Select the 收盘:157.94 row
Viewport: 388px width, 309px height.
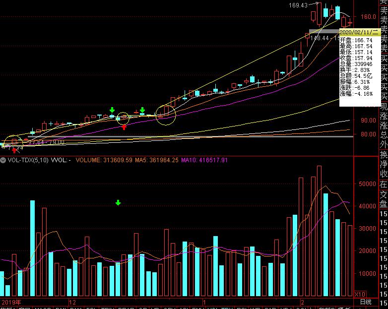tap(356, 58)
